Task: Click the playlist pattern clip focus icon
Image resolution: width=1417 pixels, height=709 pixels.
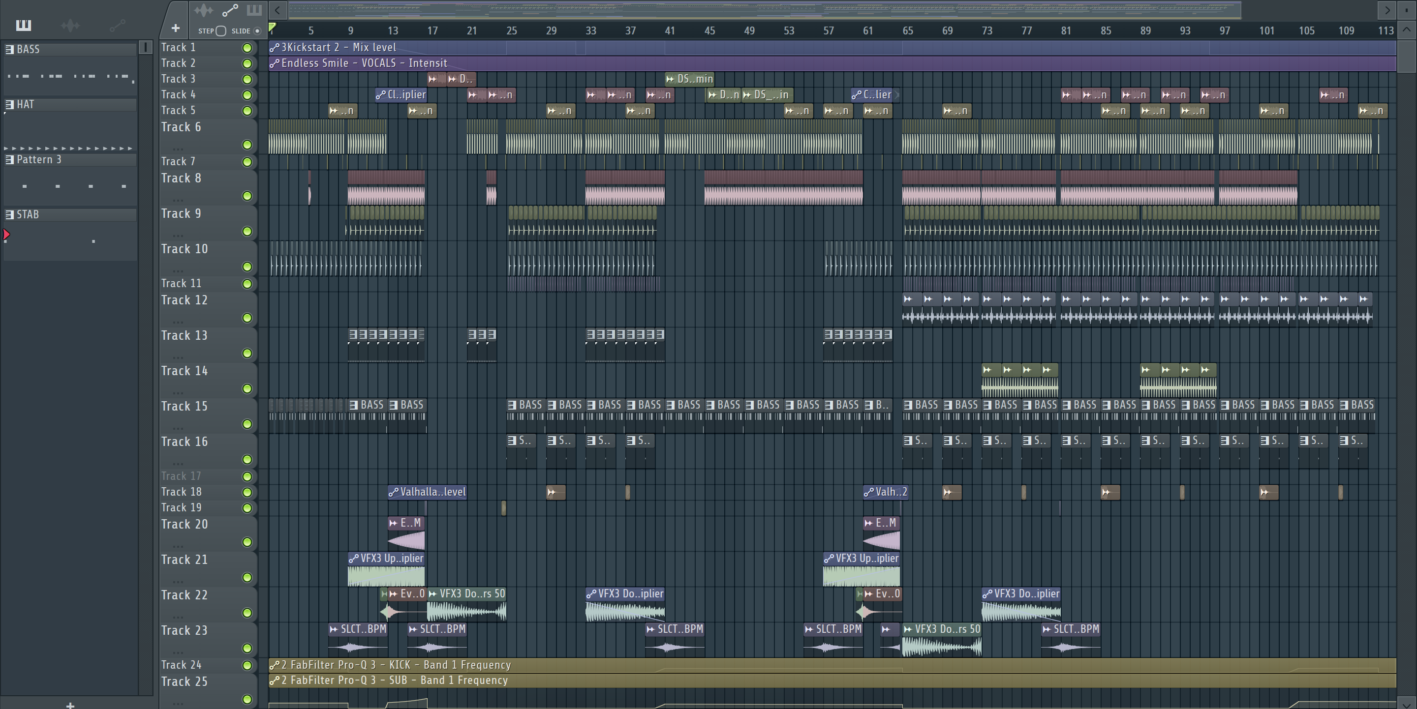Action: pyautogui.click(x=254, y=10)
